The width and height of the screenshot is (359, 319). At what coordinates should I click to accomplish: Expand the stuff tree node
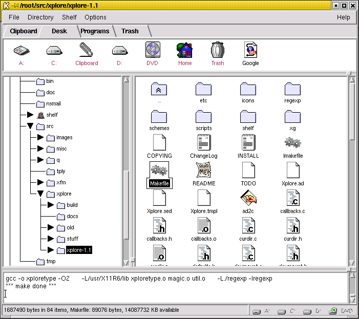(51, 239)
